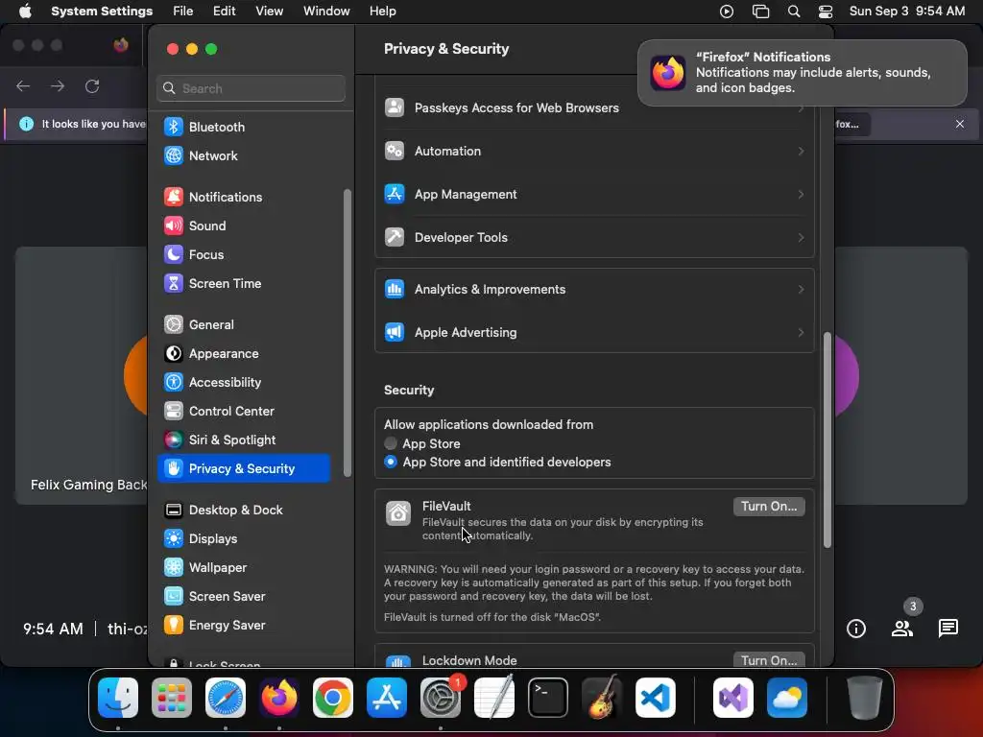The width and height of the screenshot is (983, 737).
Task: Open the Apple menu
Action: pos(25,12)
